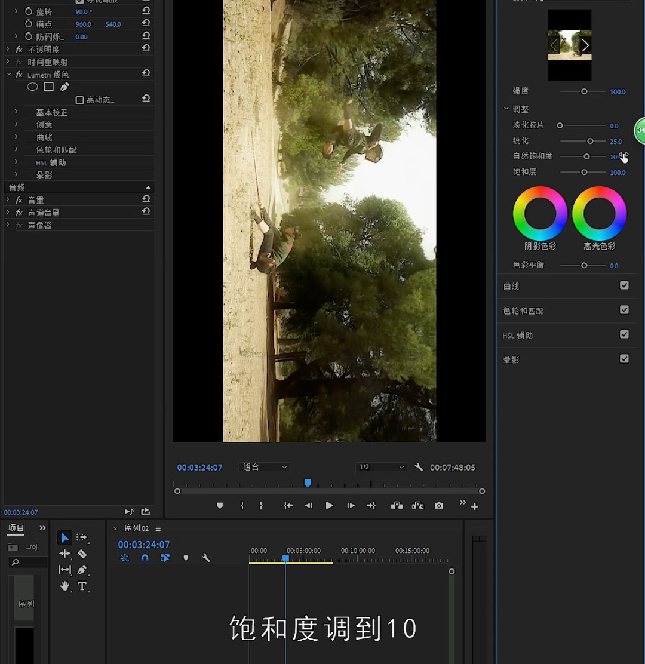Switch to the 项目 panel tab

pyautogui.click(x=14, y=528)
